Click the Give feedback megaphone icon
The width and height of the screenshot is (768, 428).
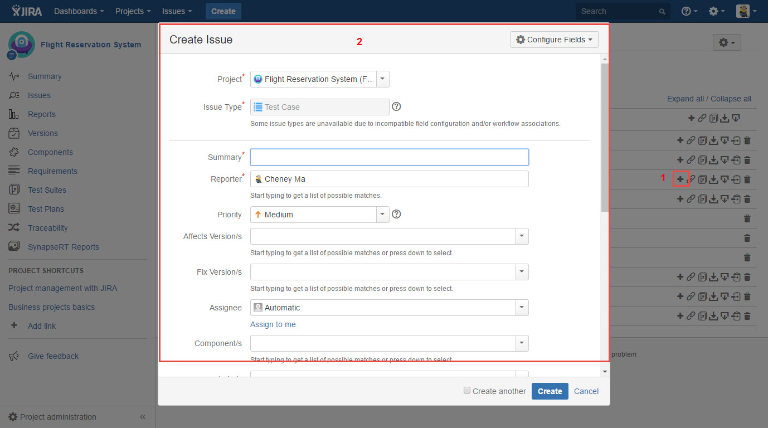click(14, 356)
